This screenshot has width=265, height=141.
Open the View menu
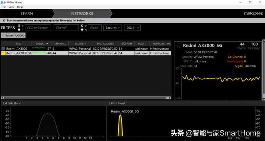point(11,7)
